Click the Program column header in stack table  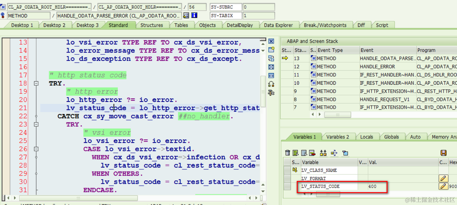click(436, 50)
